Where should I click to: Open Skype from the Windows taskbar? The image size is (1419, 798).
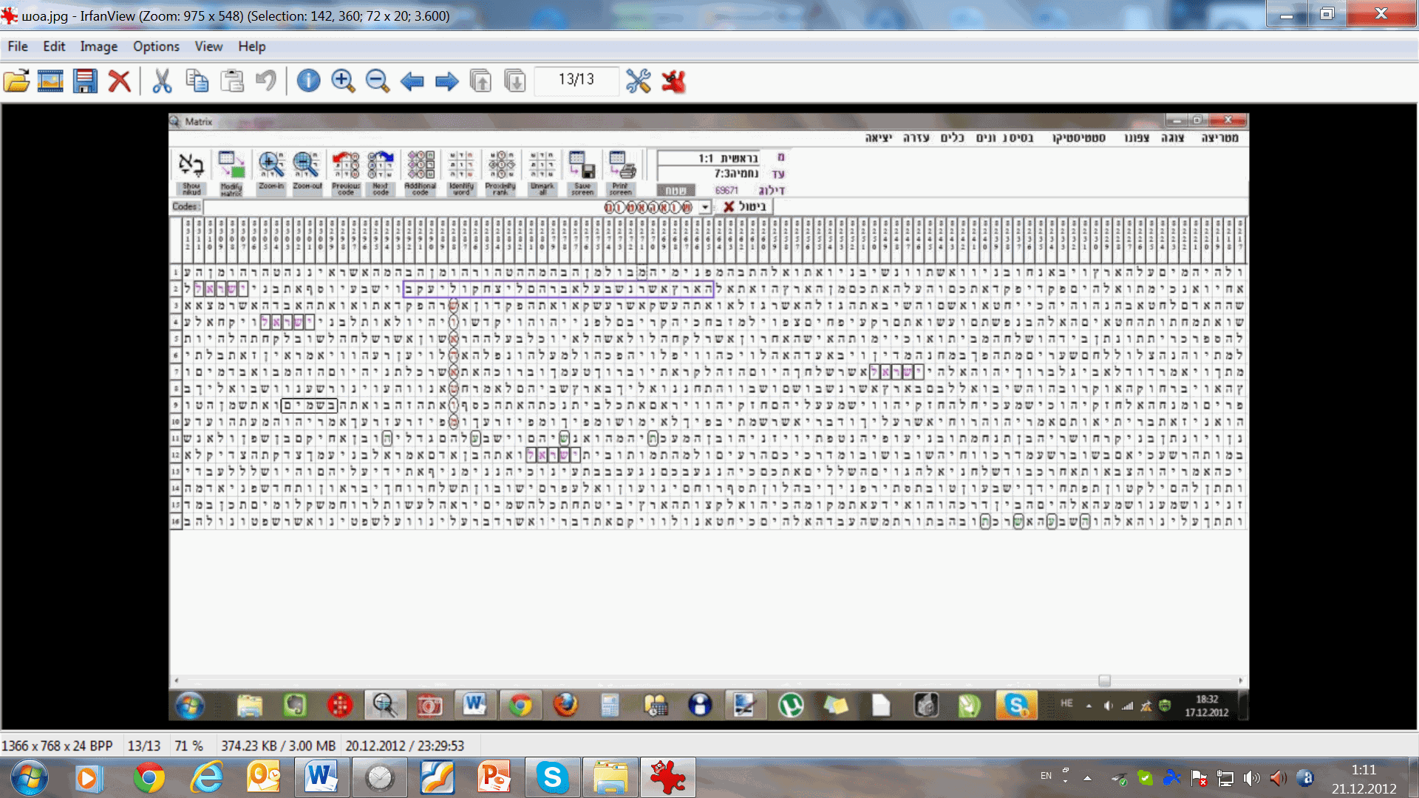[552, 778]
